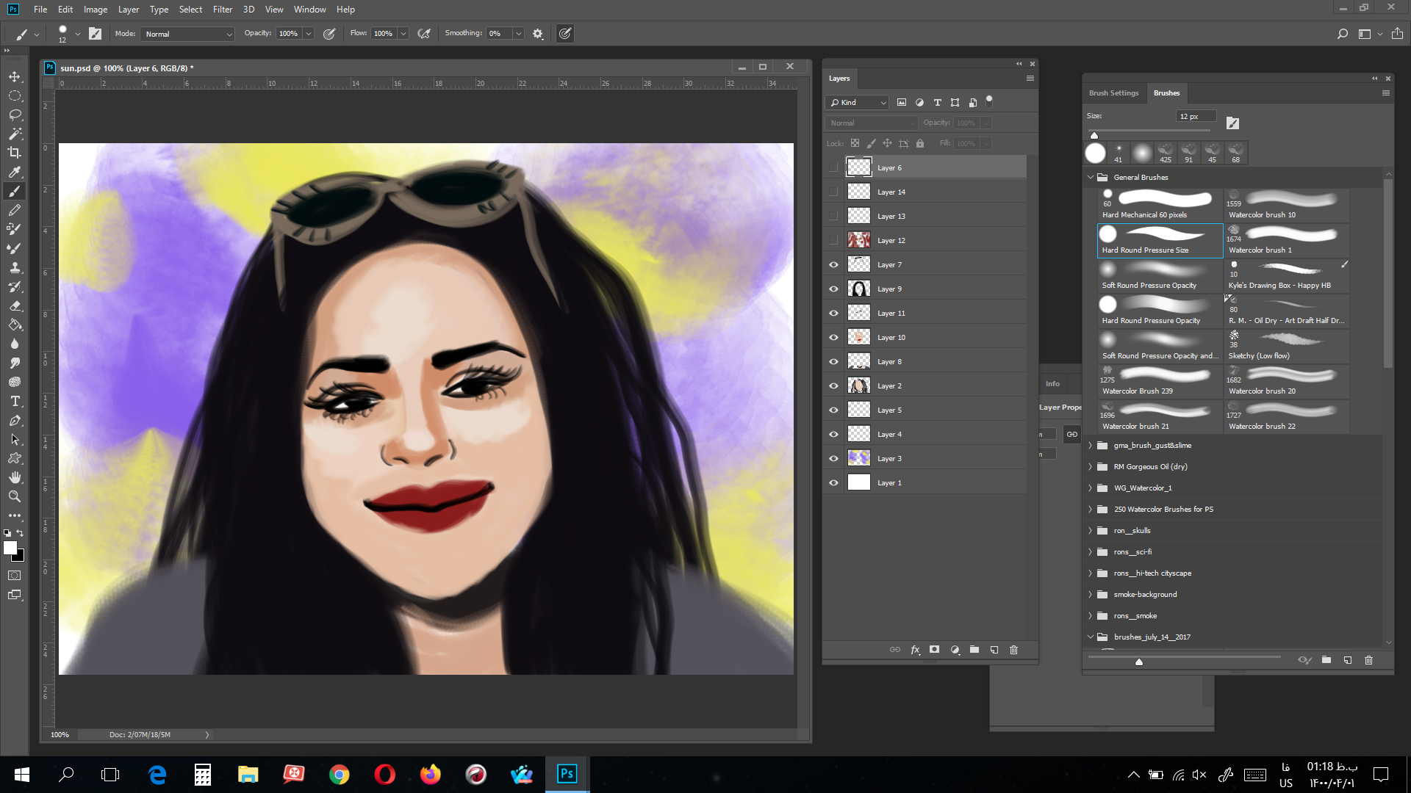The image size is (1411, 793).
Task: Select Kyle's Drawing Box Happy HB brush
Action: coord(1286,276)
